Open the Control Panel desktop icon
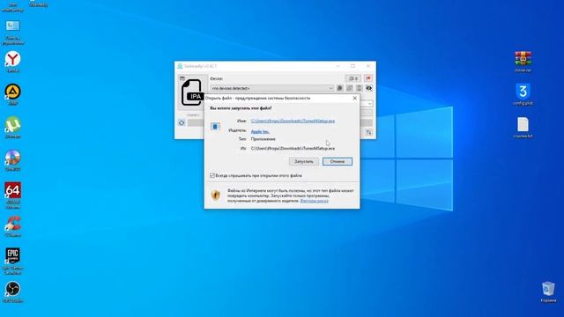The height and width of the screenshot is (317, 564). click(13, 33)
